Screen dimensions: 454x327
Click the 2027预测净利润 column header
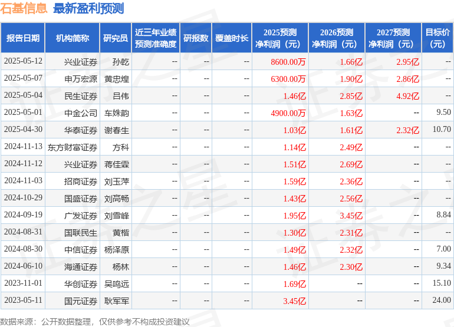[x=393, y=38]
